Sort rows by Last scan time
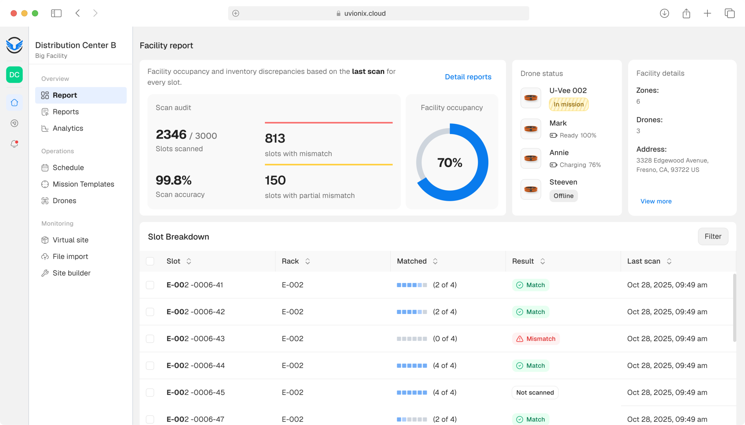 pyautogui.click(x=669, y=261)
